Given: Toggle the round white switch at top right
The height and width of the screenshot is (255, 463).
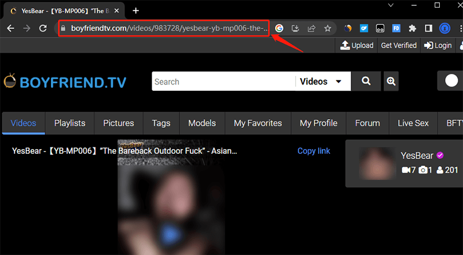Looking at the screenshot, I should [x=451, y=80].
